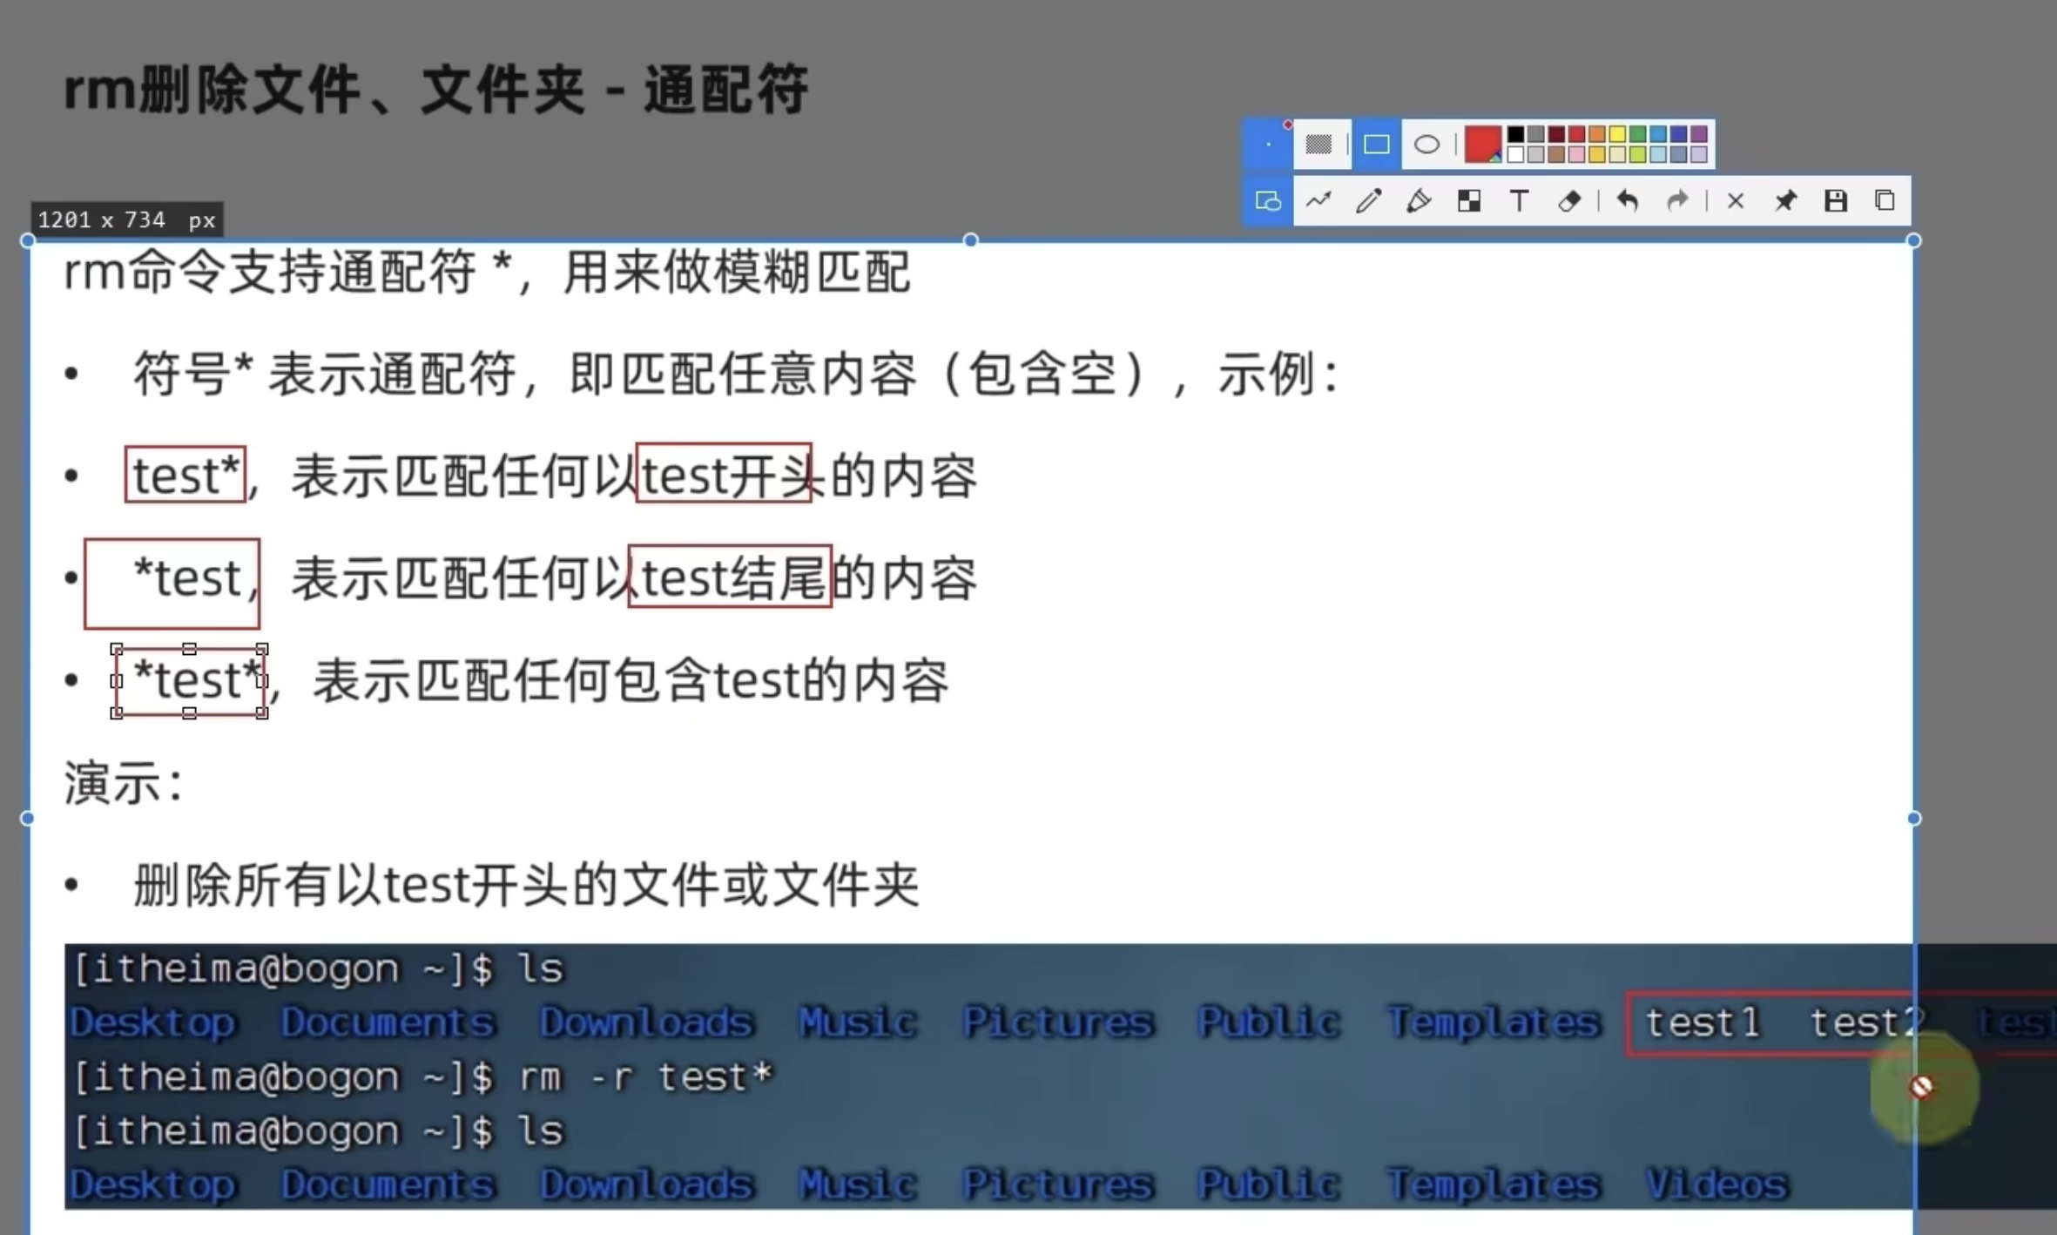2057x1235 pixels.
Task: Pick the lavender color swatch
Action: click(x=1699, y=154)
